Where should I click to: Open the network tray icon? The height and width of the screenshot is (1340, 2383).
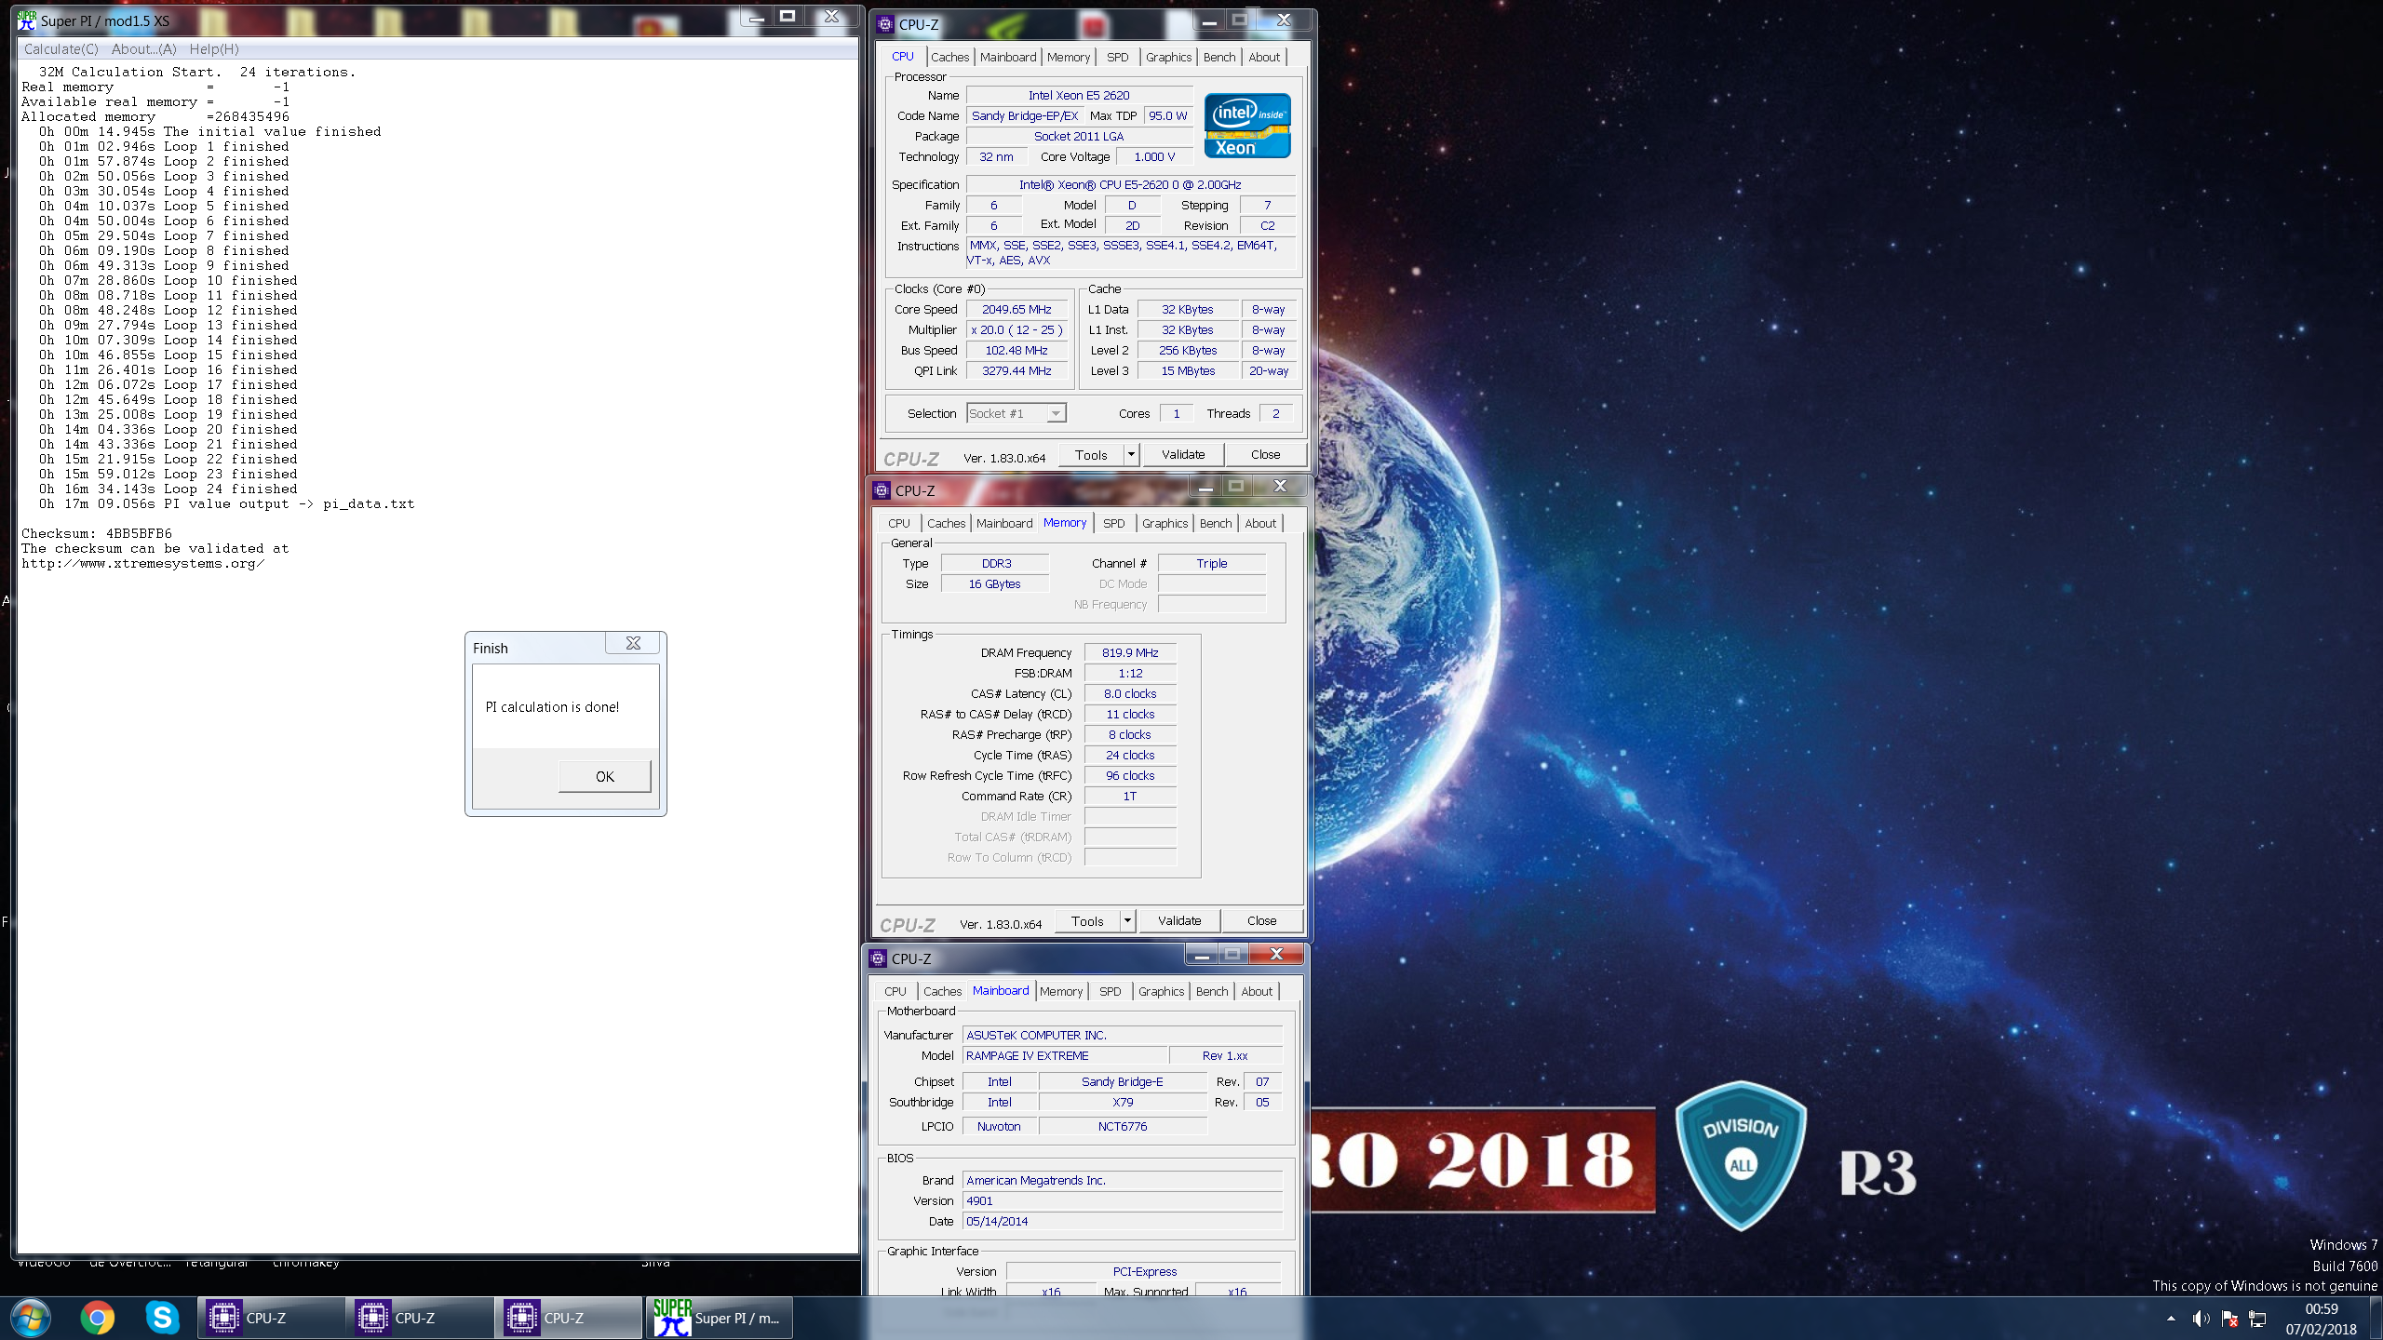(2257, 1319)
